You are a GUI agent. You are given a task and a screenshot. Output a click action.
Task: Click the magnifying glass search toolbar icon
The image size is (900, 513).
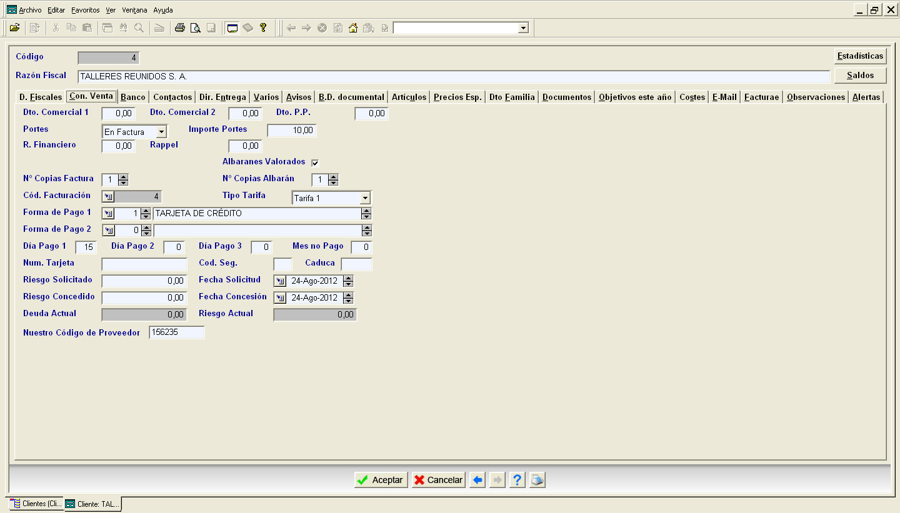[139, 27]
